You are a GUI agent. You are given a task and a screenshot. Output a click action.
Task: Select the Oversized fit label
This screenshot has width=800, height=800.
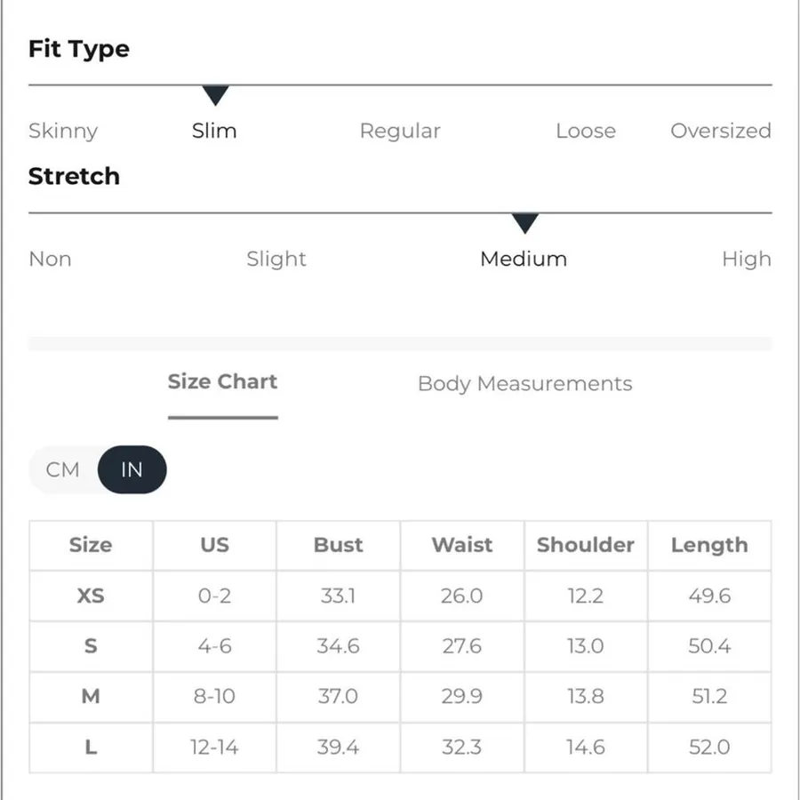click(x=720, y=132)
